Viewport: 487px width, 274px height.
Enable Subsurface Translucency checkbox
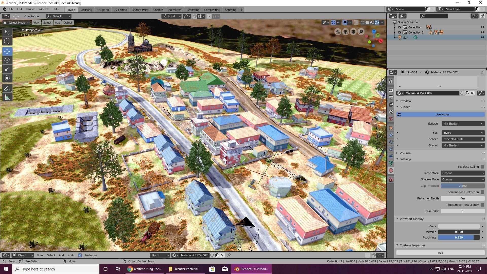[x=482, y=205]
